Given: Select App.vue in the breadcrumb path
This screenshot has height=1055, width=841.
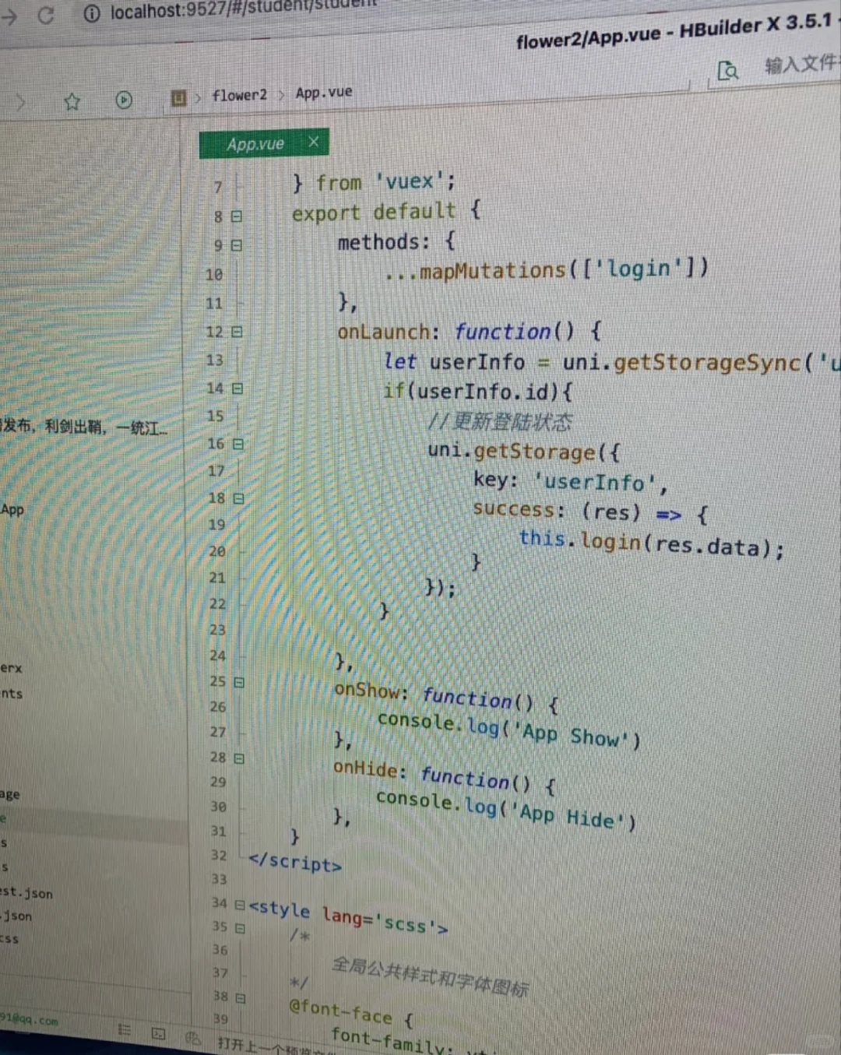Looking at the screenshot, I should pyautogui.click(x=323, y=93).
